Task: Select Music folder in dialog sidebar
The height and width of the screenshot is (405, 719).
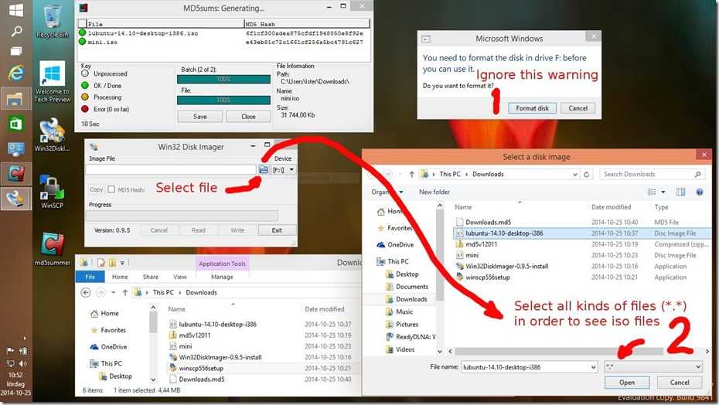Action: tap(400, 312)
